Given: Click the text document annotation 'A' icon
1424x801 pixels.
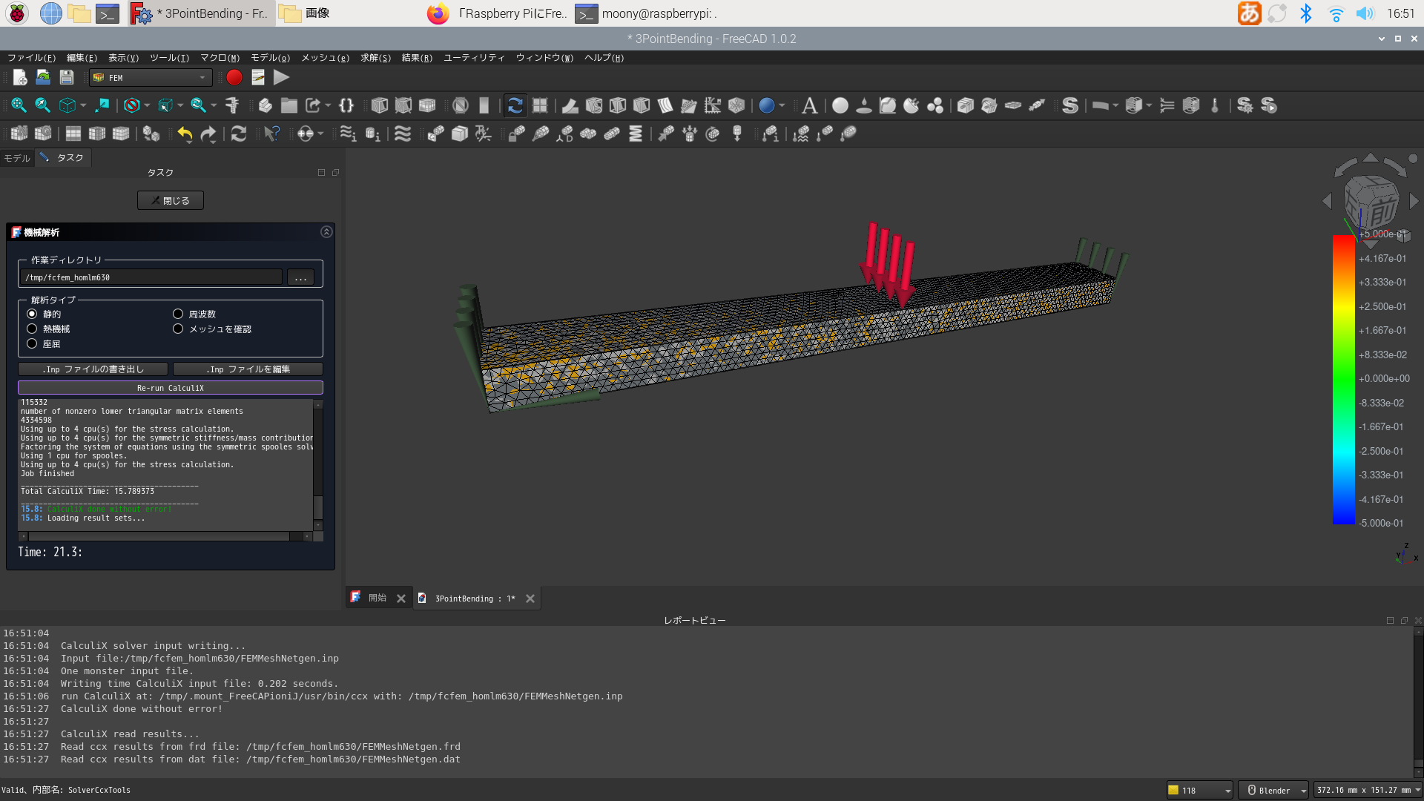Looking at the screenshot, I should [x=810, y=105].
